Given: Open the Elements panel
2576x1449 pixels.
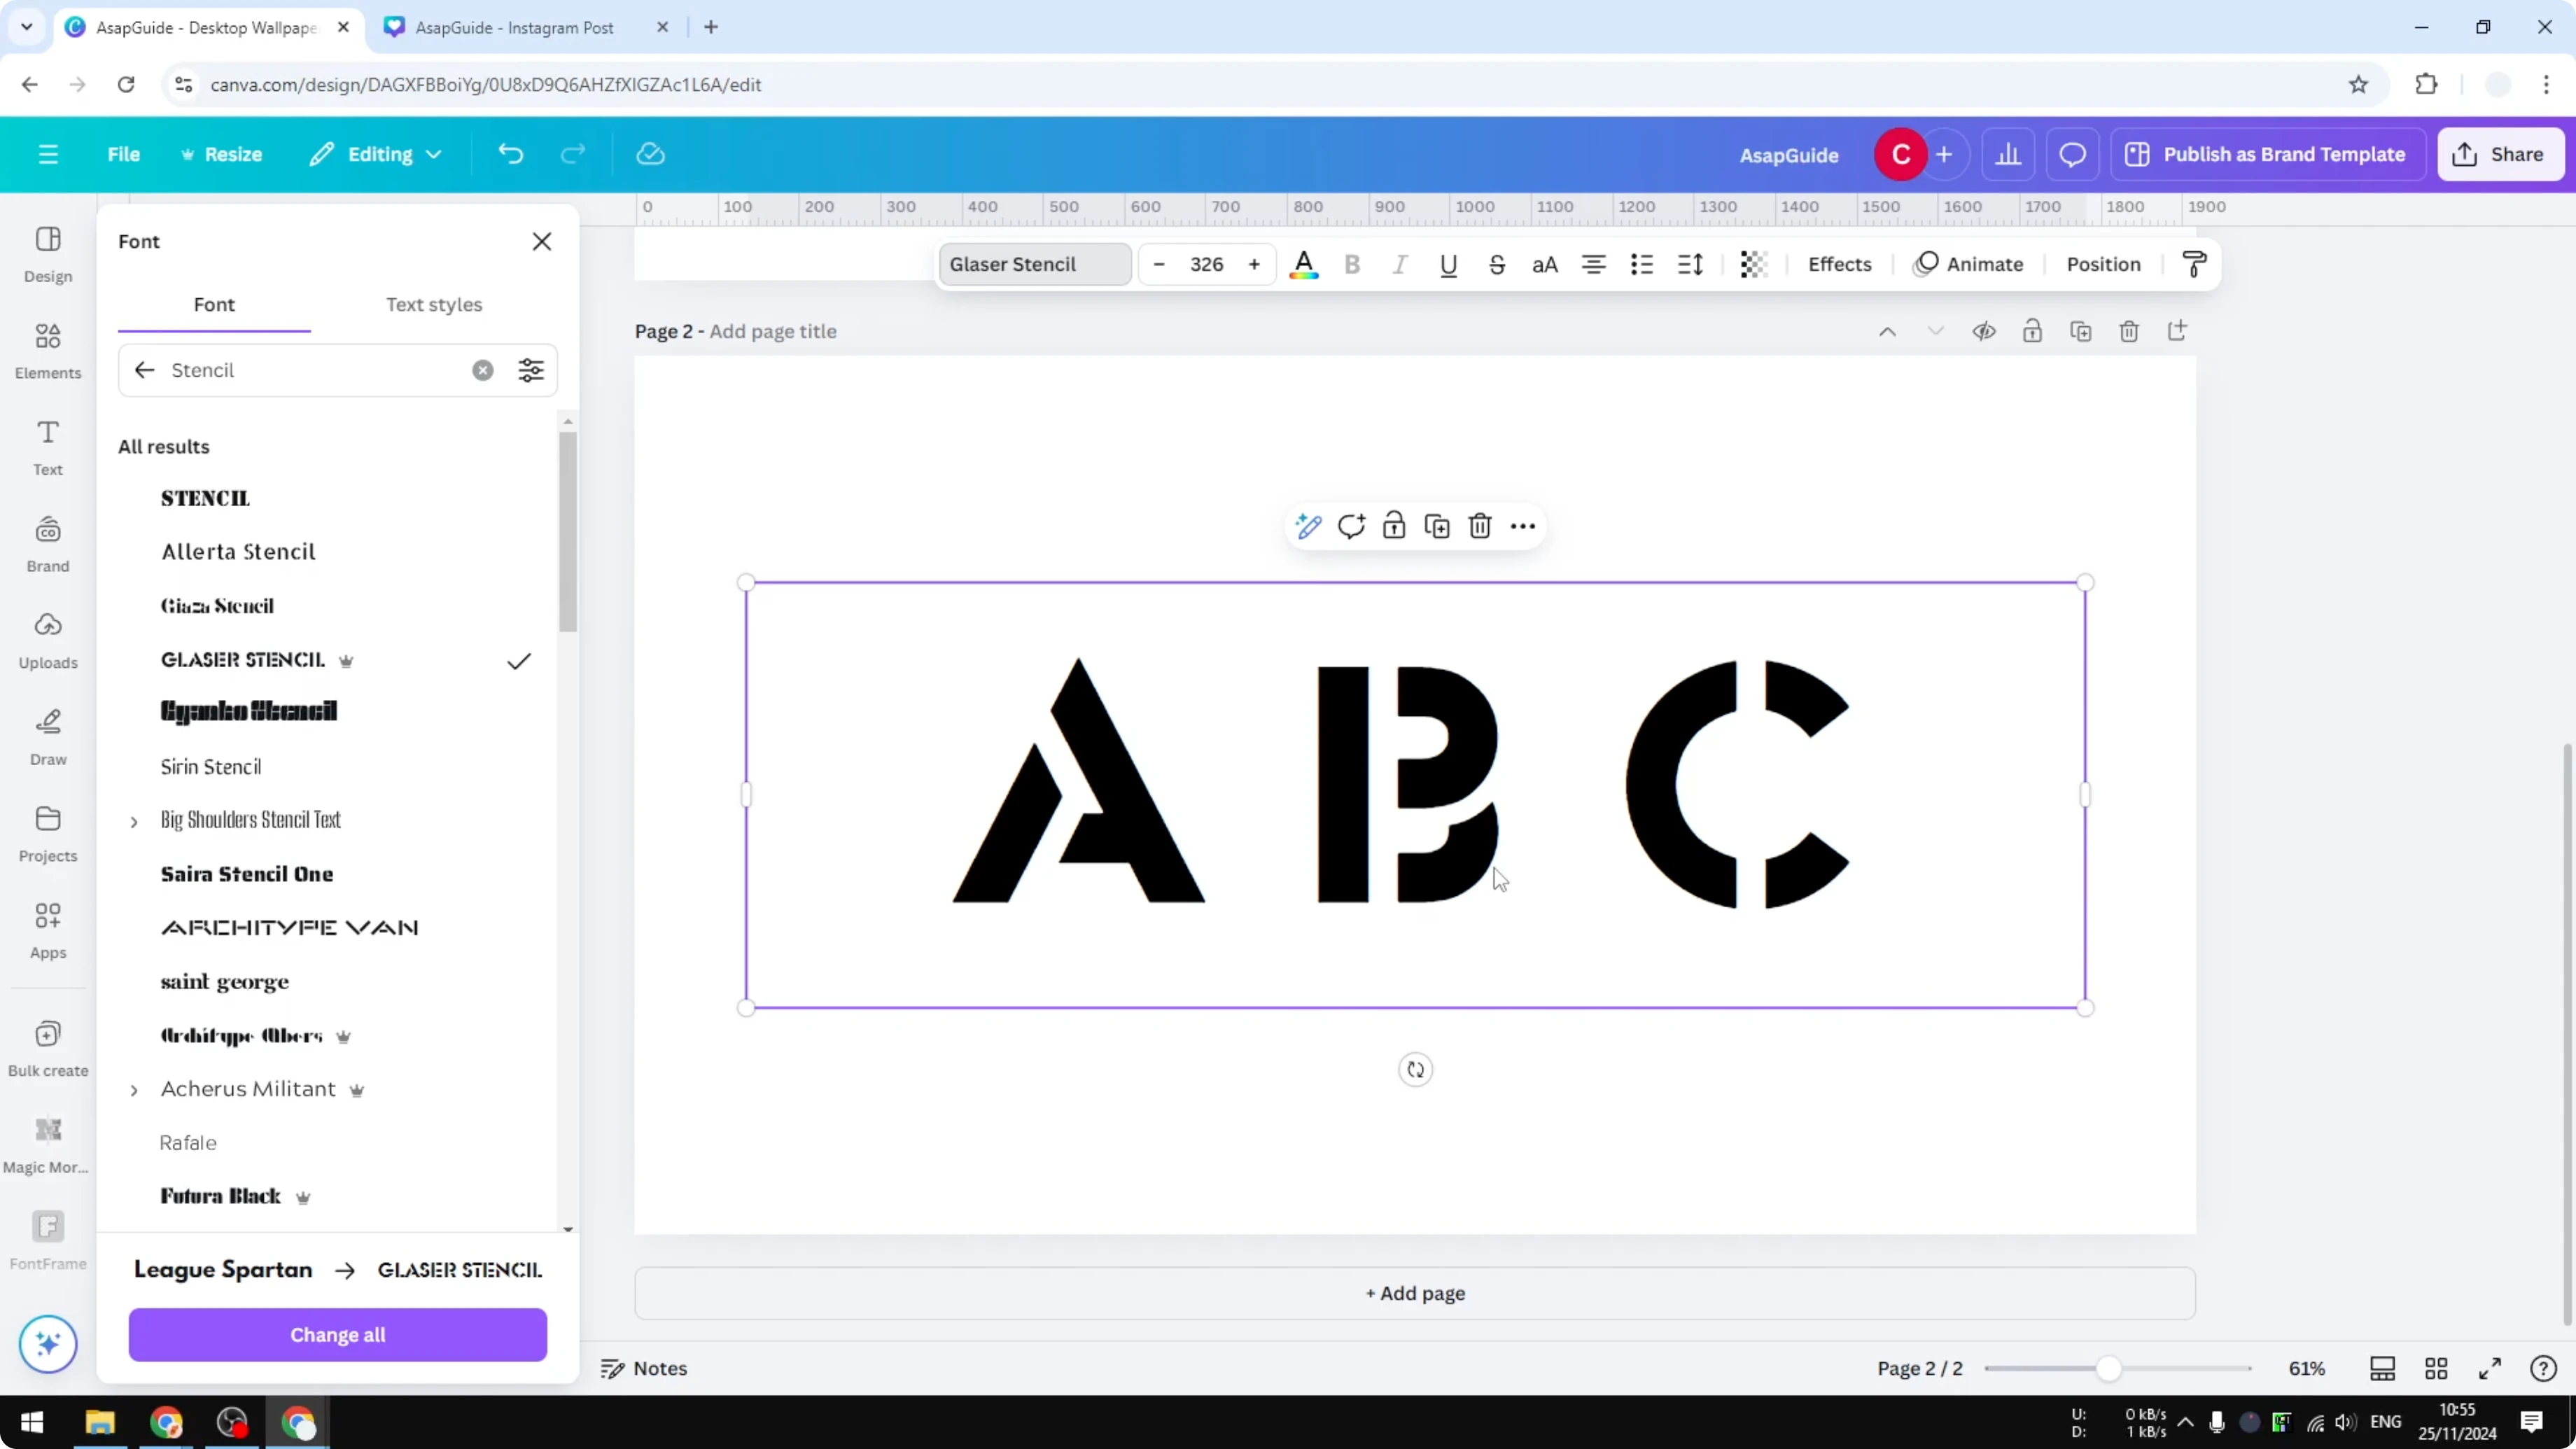Looking at the screenshot, I should pyautogui.click(x=47, y=350).
